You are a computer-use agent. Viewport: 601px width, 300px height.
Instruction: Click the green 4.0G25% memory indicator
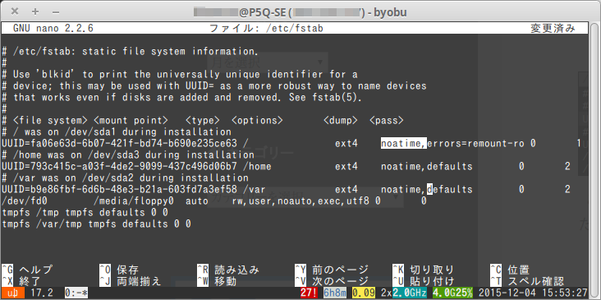coord(452,293)
